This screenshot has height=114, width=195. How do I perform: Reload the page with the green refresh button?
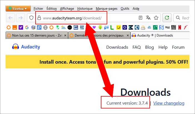167,18
